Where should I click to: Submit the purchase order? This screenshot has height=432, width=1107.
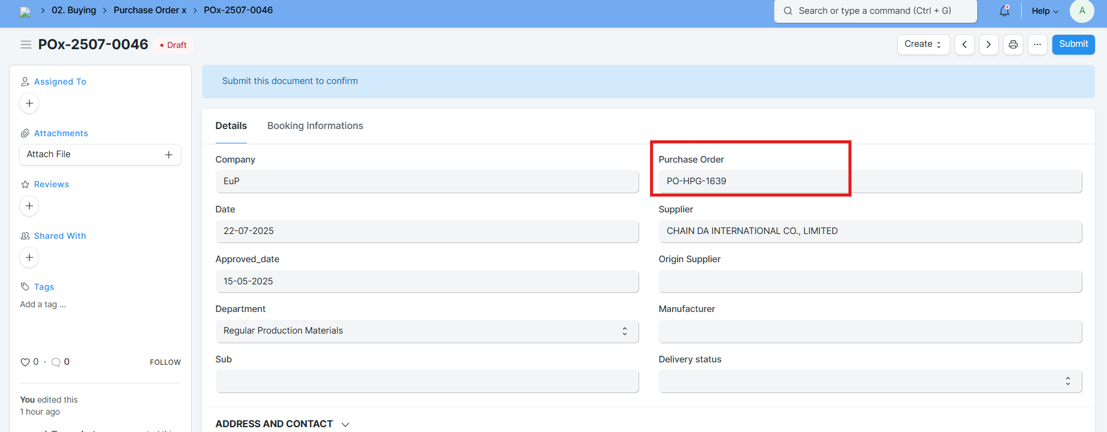(x=1073, y=44)
